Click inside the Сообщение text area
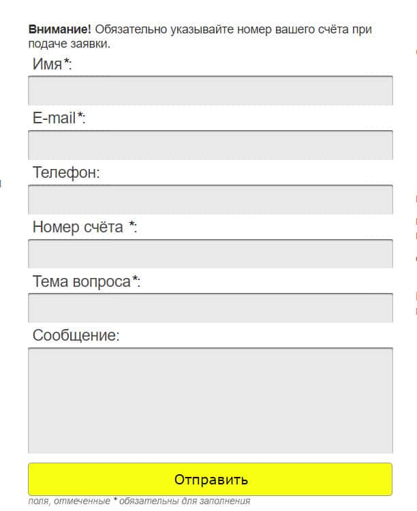The width and height of the screenshot is (417, 511). coord(210,400)
